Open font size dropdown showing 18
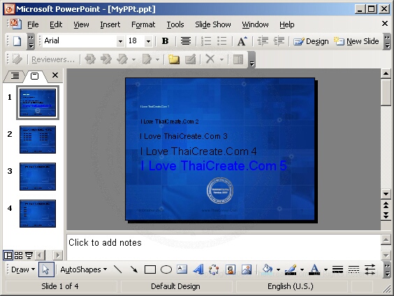 point(148,41)
